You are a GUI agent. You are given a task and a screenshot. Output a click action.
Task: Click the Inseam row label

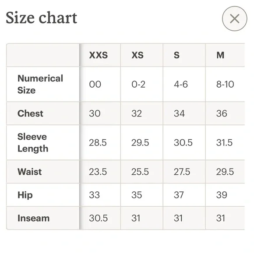(x=34, y=218)
